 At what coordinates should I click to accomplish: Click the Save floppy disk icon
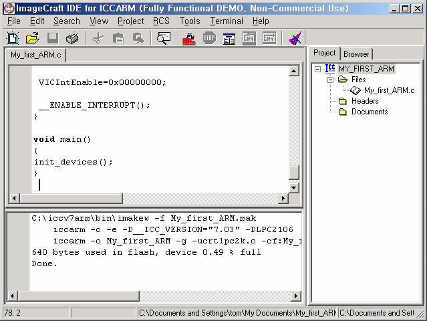53,38
